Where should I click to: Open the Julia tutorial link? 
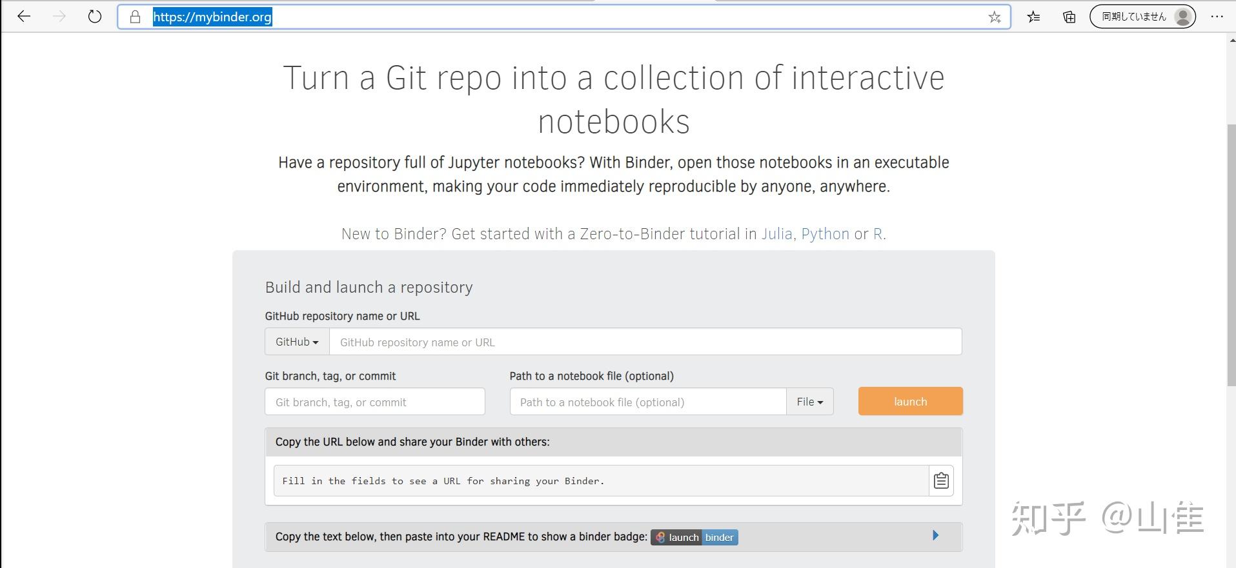click(x=776, y=234)
